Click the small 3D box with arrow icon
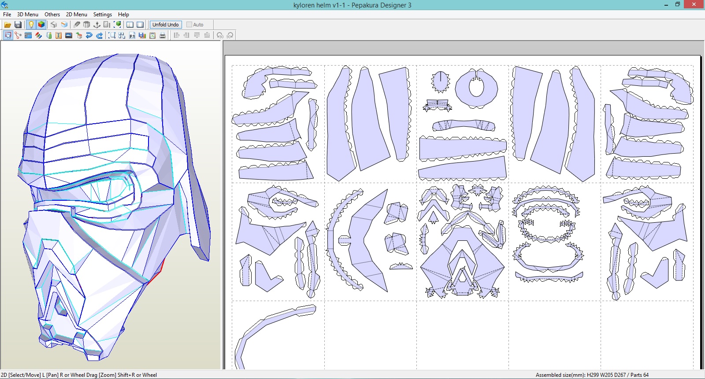This screenshot has height=379, width=705. (x=79, y=35)
